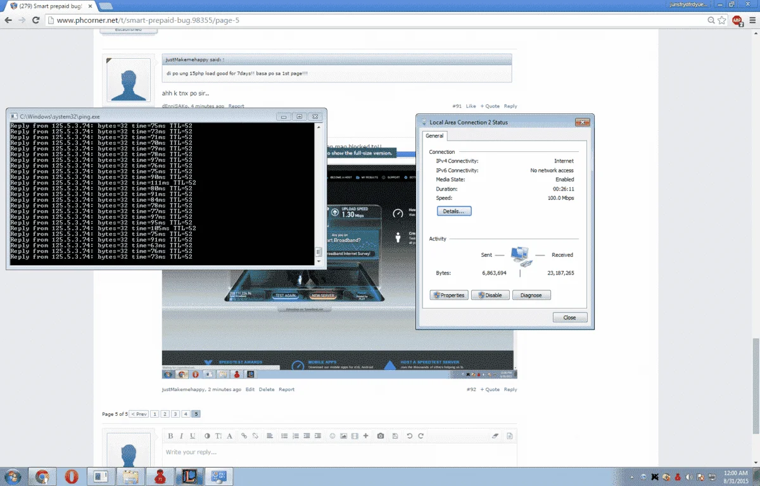Insert image in reply editor
Viewport: 760px width, 486px height.
pos(344,436)
